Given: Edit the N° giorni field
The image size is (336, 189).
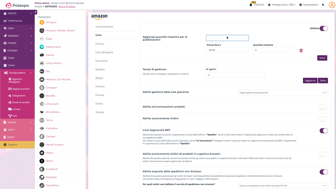Looking at the screenshot, I should [235, 75].
